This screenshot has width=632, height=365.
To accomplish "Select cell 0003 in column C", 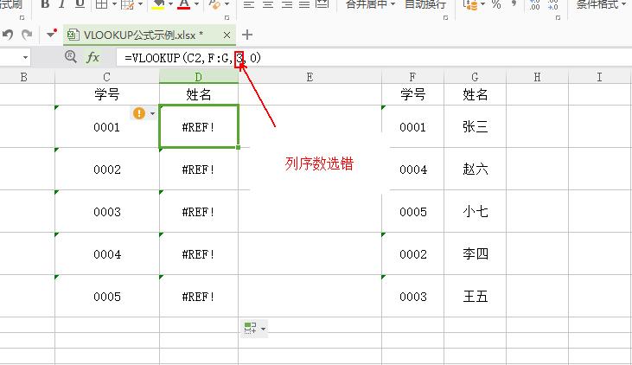I will click(107, 212).
